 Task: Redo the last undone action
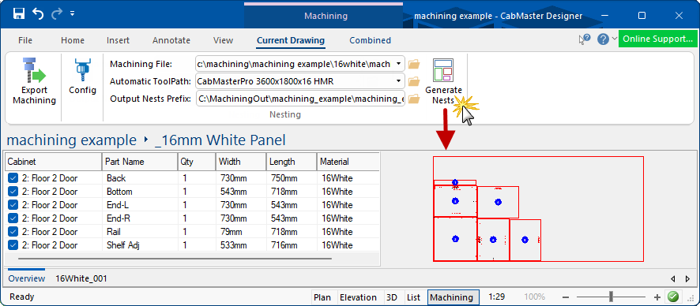57,14
